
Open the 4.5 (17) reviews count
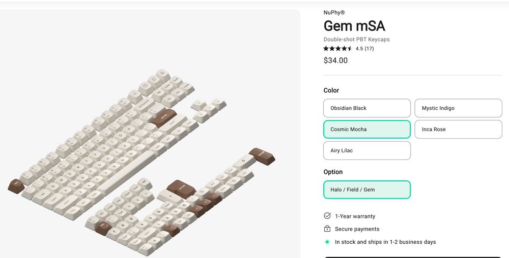pos(365,49)
